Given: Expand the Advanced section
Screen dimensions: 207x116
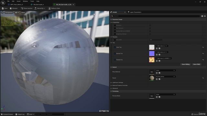Looking at the screenshot, I should click(x=111, y=88).
